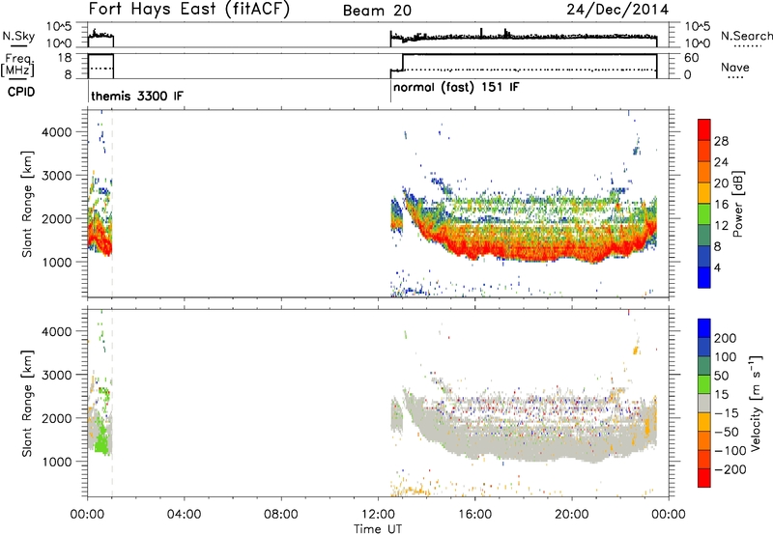Select the 'Power [dB]' colorbar label
The width and height of the screenshot is (773, 535).
coord(737,204)
